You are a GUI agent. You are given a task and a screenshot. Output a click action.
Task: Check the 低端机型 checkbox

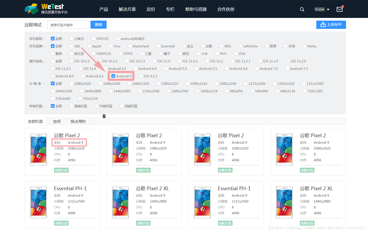coord(122,106)
